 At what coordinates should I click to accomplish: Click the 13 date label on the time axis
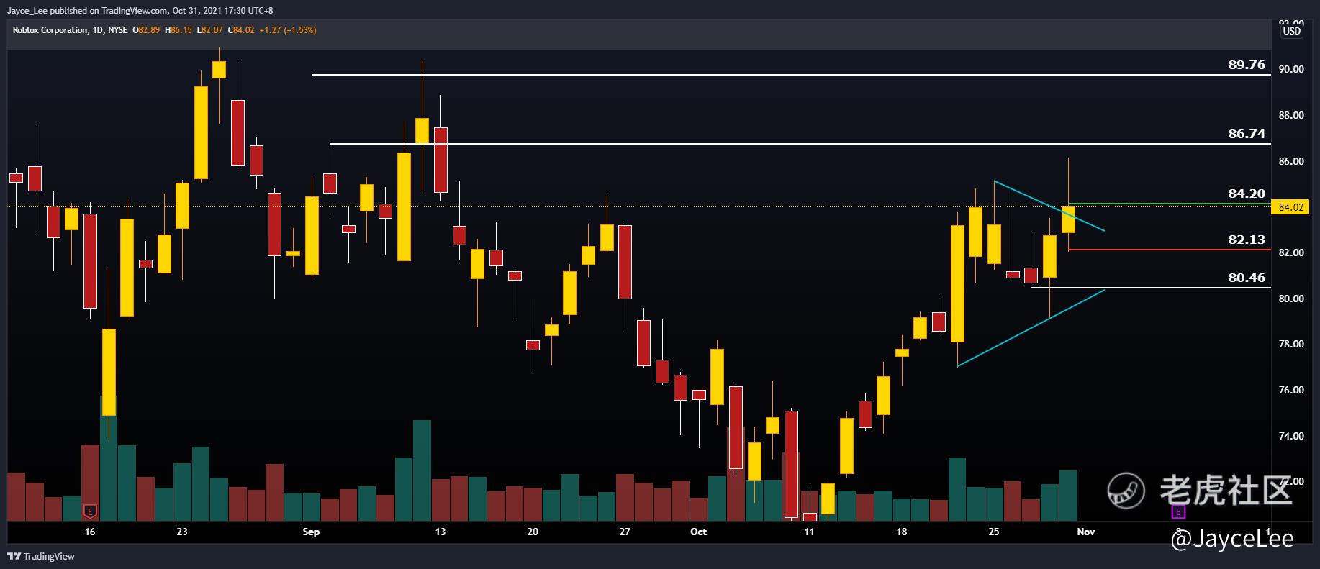[x=440, y=532]
